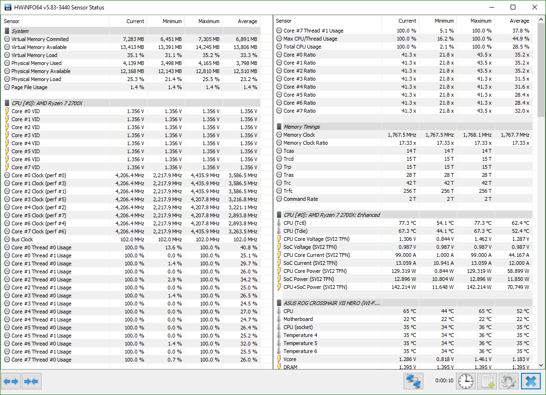Click the right pane Sensor column header
Image resolution: width=546 pixels, height=395 pixels.
327,21
